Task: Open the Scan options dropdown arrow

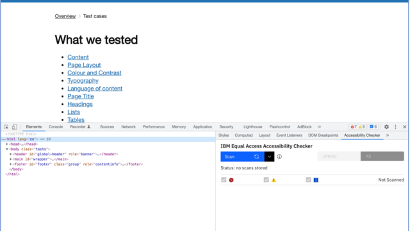Action: tap(269, 157)
